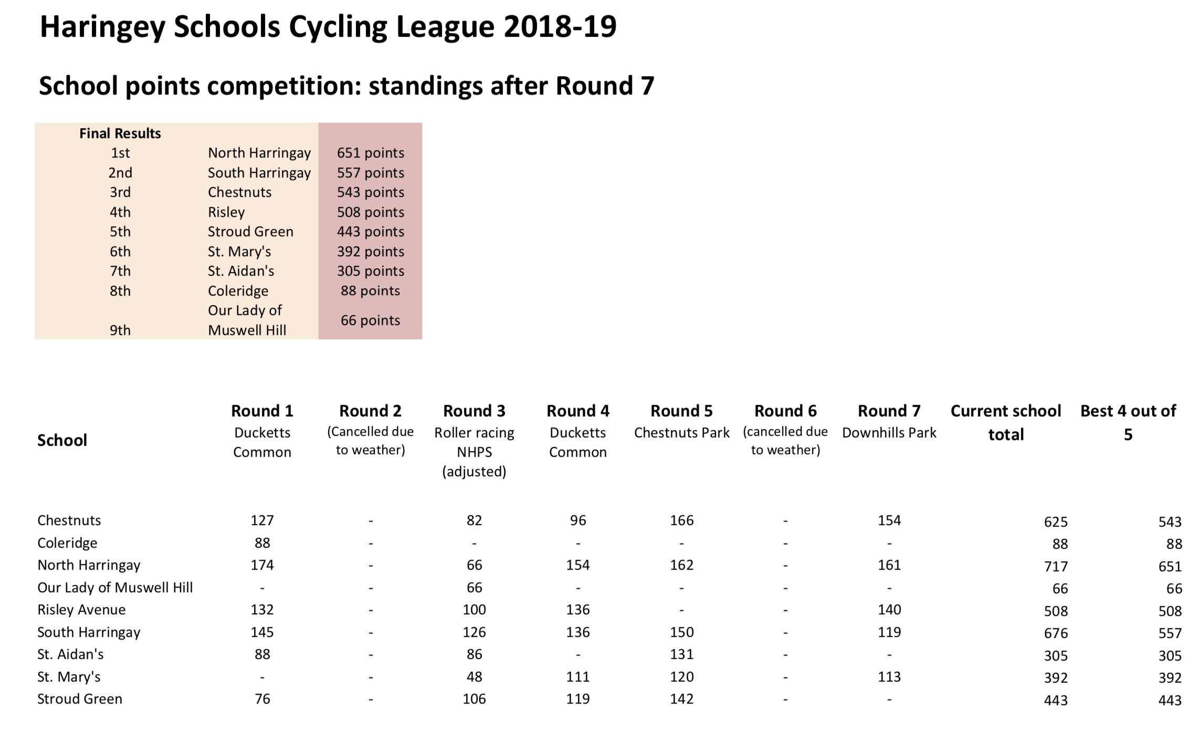Click the Current school total header
The height and width of the screenshot is (733, 1202).
point(1006,422)
